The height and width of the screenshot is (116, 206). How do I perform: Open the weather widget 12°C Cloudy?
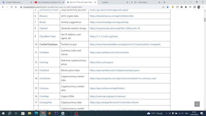(155, 113)
